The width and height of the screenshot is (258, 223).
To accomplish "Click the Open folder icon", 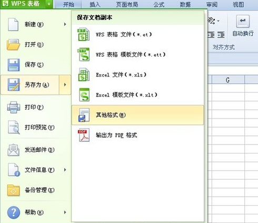I will point(13,45).
